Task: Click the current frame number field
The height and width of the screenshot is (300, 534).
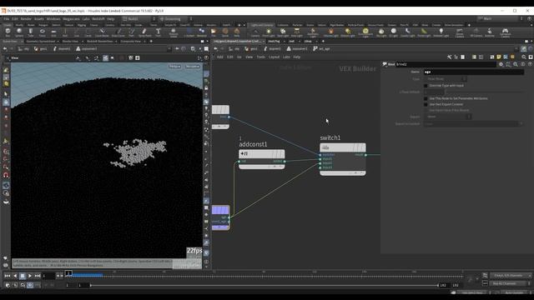Action: [x=48, y=276]
